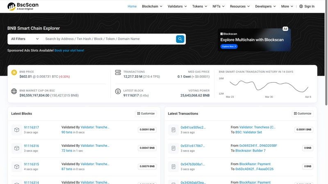Click the magnifier search button

pos(180,39)
